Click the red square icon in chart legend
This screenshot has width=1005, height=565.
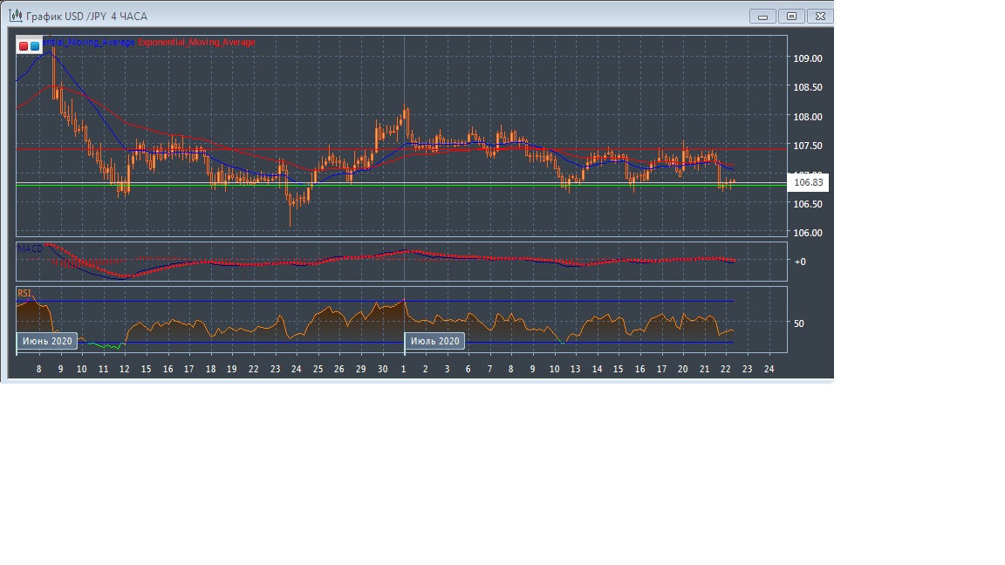pyautogui.click(x=24, y=45)
